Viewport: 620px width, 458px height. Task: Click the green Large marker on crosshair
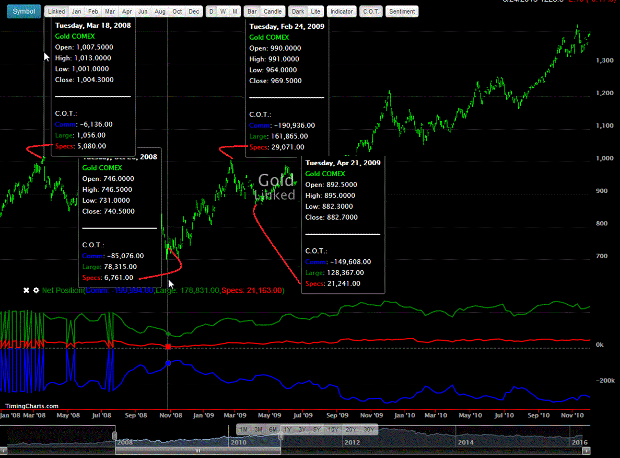168,334
